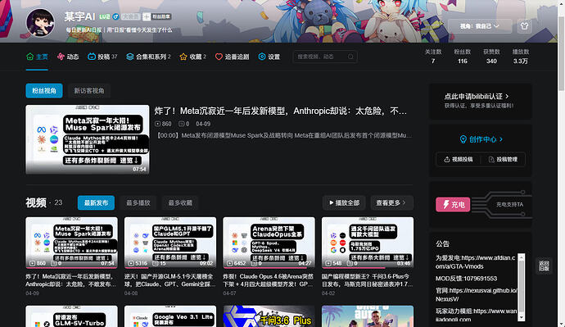Click the 返回旧版 side button
This screenshot has height=327, width=565.
(x=544, y=266)
